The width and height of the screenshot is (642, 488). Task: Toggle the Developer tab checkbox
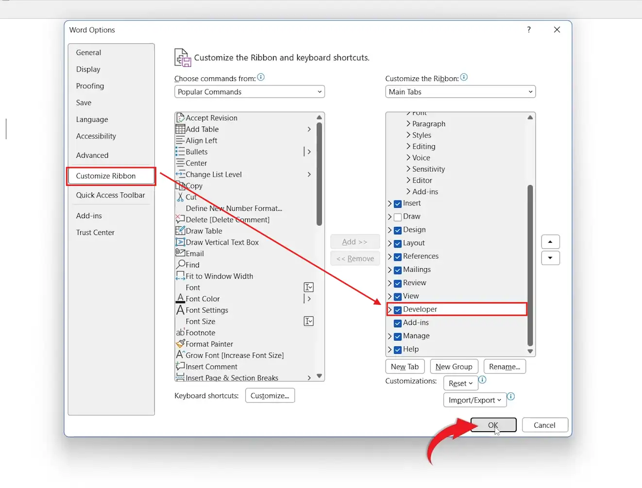(x=398, y=310)
